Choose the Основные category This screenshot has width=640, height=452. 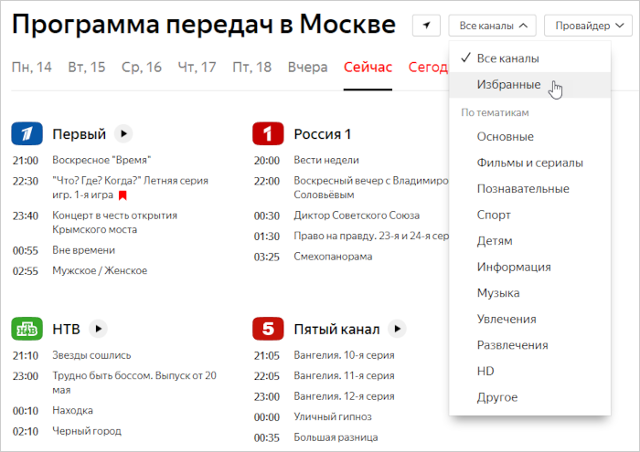click(529, 137)
